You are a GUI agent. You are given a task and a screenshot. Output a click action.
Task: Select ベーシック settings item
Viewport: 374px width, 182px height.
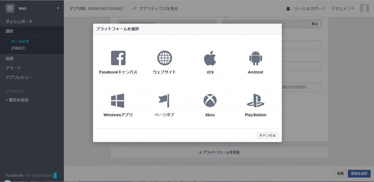[20, 41]
